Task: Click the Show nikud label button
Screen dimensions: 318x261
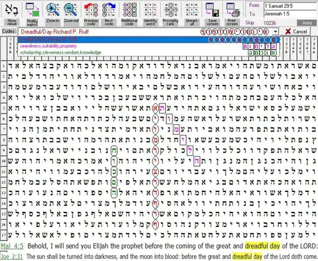Action: tap(12, 22)
